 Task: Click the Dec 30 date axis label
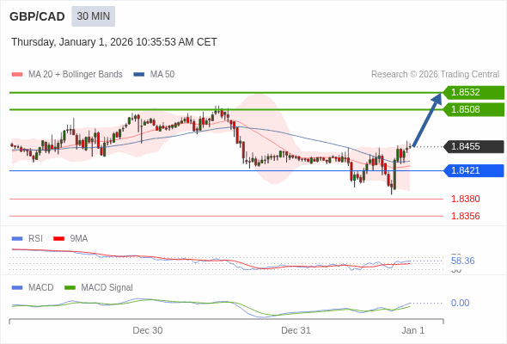[148, 330]
